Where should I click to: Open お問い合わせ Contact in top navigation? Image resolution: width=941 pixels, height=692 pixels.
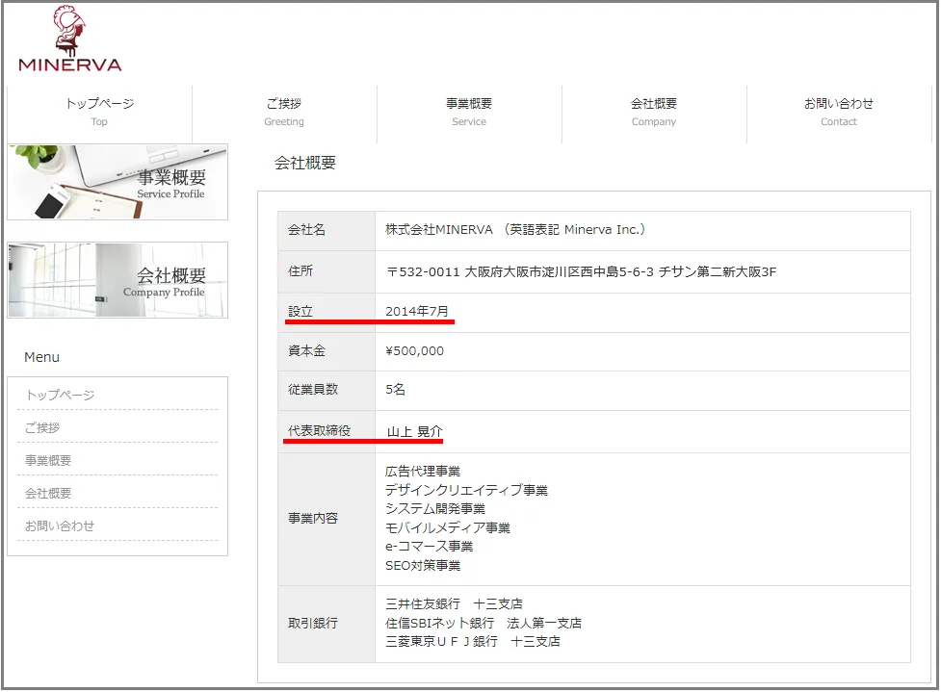(839, 112)
